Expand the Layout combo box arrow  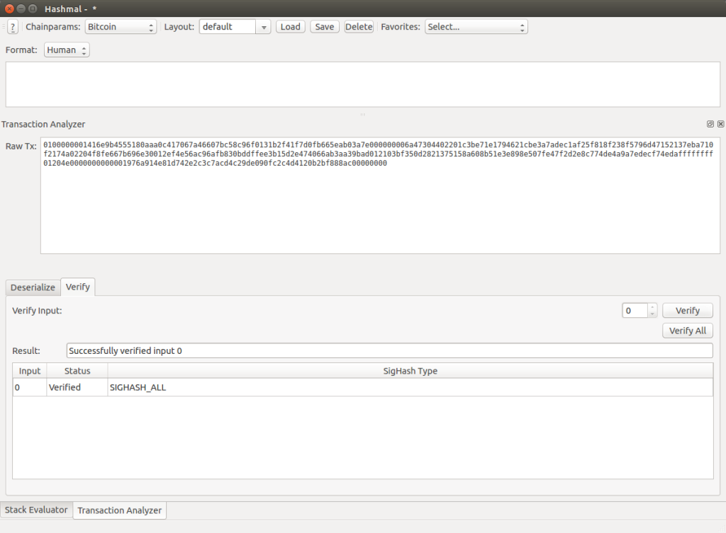click(x=264, y=27)
